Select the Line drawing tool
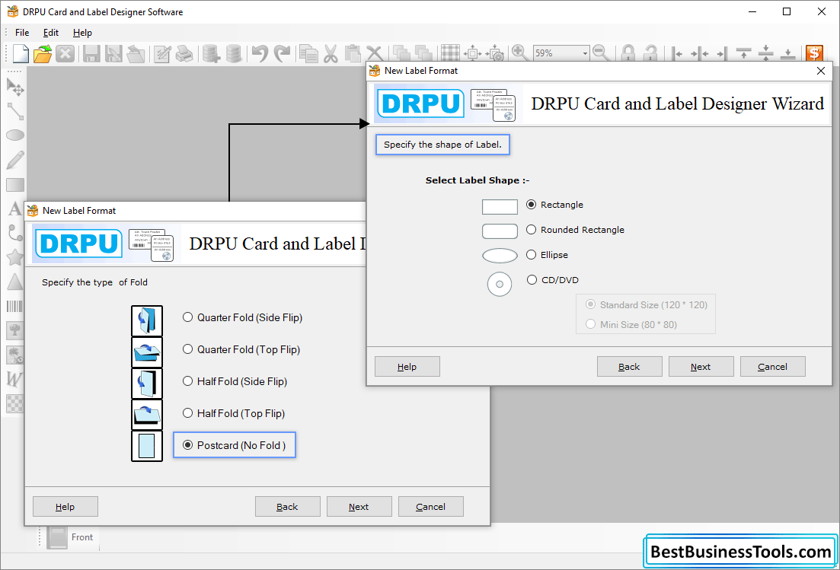 pos(15,111)
